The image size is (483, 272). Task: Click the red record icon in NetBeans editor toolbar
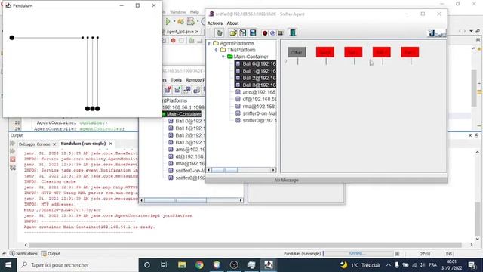[x=173, y=40]
